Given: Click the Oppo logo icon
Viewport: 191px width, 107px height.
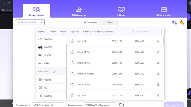Looking at the screenshot, I should point(40,63).
